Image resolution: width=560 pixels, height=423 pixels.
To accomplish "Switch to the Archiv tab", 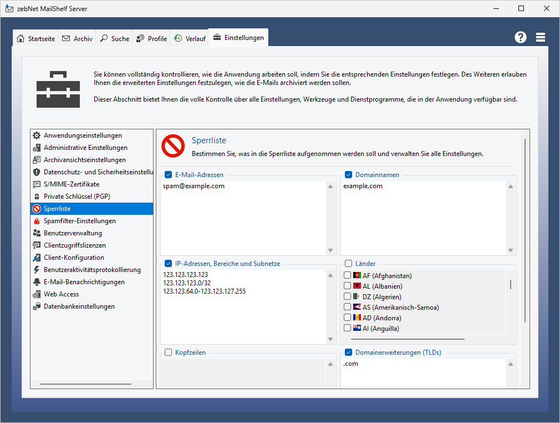I will [77, 39].
